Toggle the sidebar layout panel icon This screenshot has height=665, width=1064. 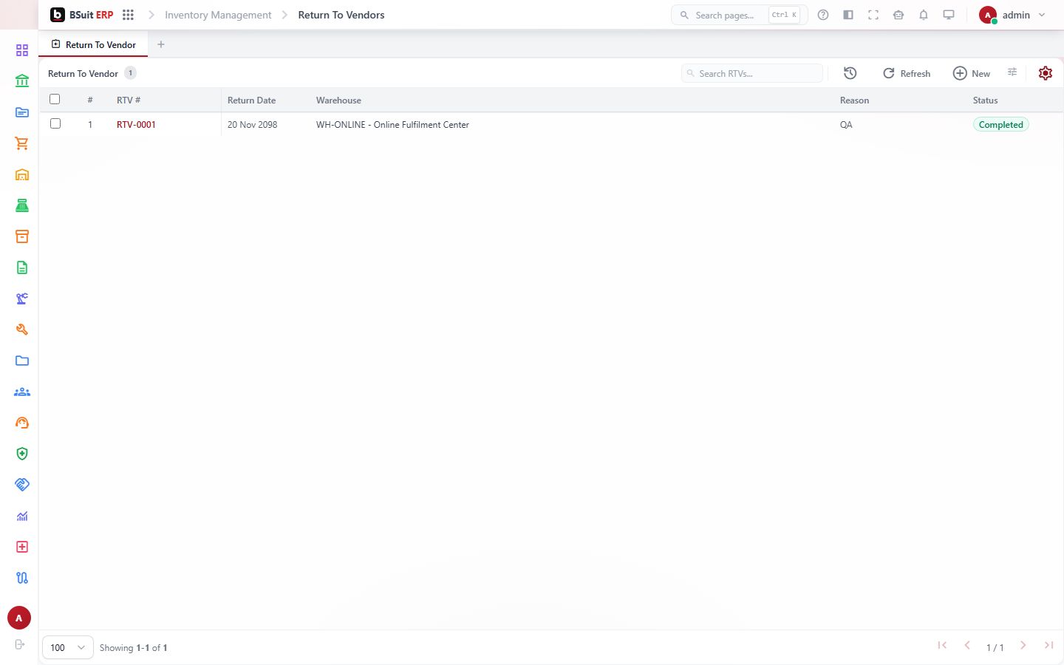coord(848,15)
